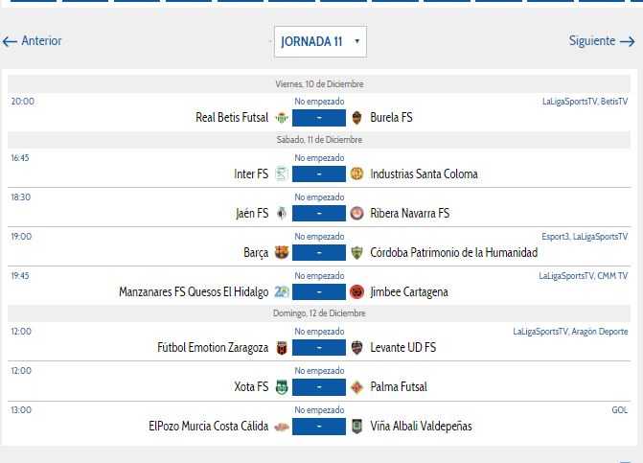Screen dimensions: 643x463
Task: Click the Fútbol Emotion Zaragoza crest icon
Action: pos(281,348)
